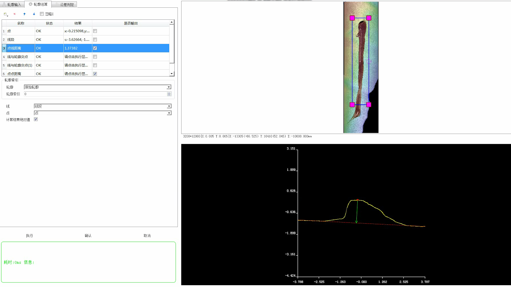
Task: Click the blue move up arrow
Action: click(x=24, y=14)
